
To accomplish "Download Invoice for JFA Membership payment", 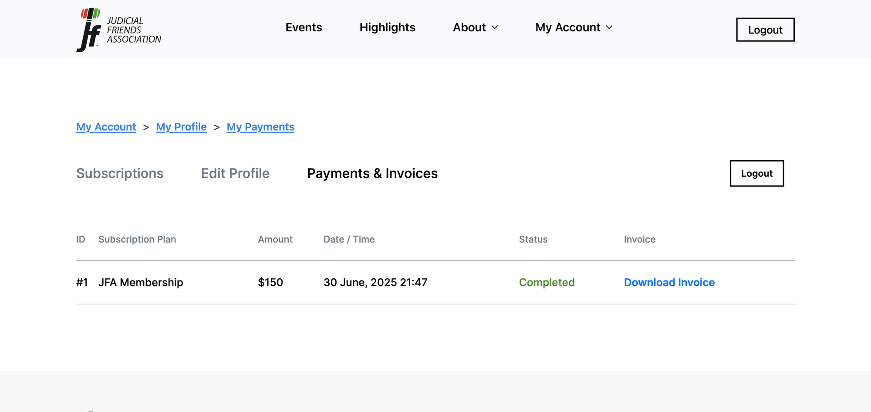I will coord(669,283).
